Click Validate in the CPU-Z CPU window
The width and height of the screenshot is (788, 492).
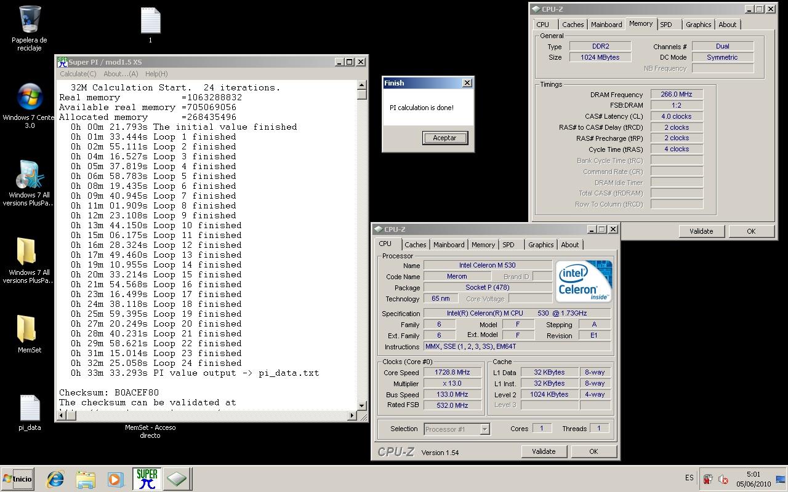[544, 451]
